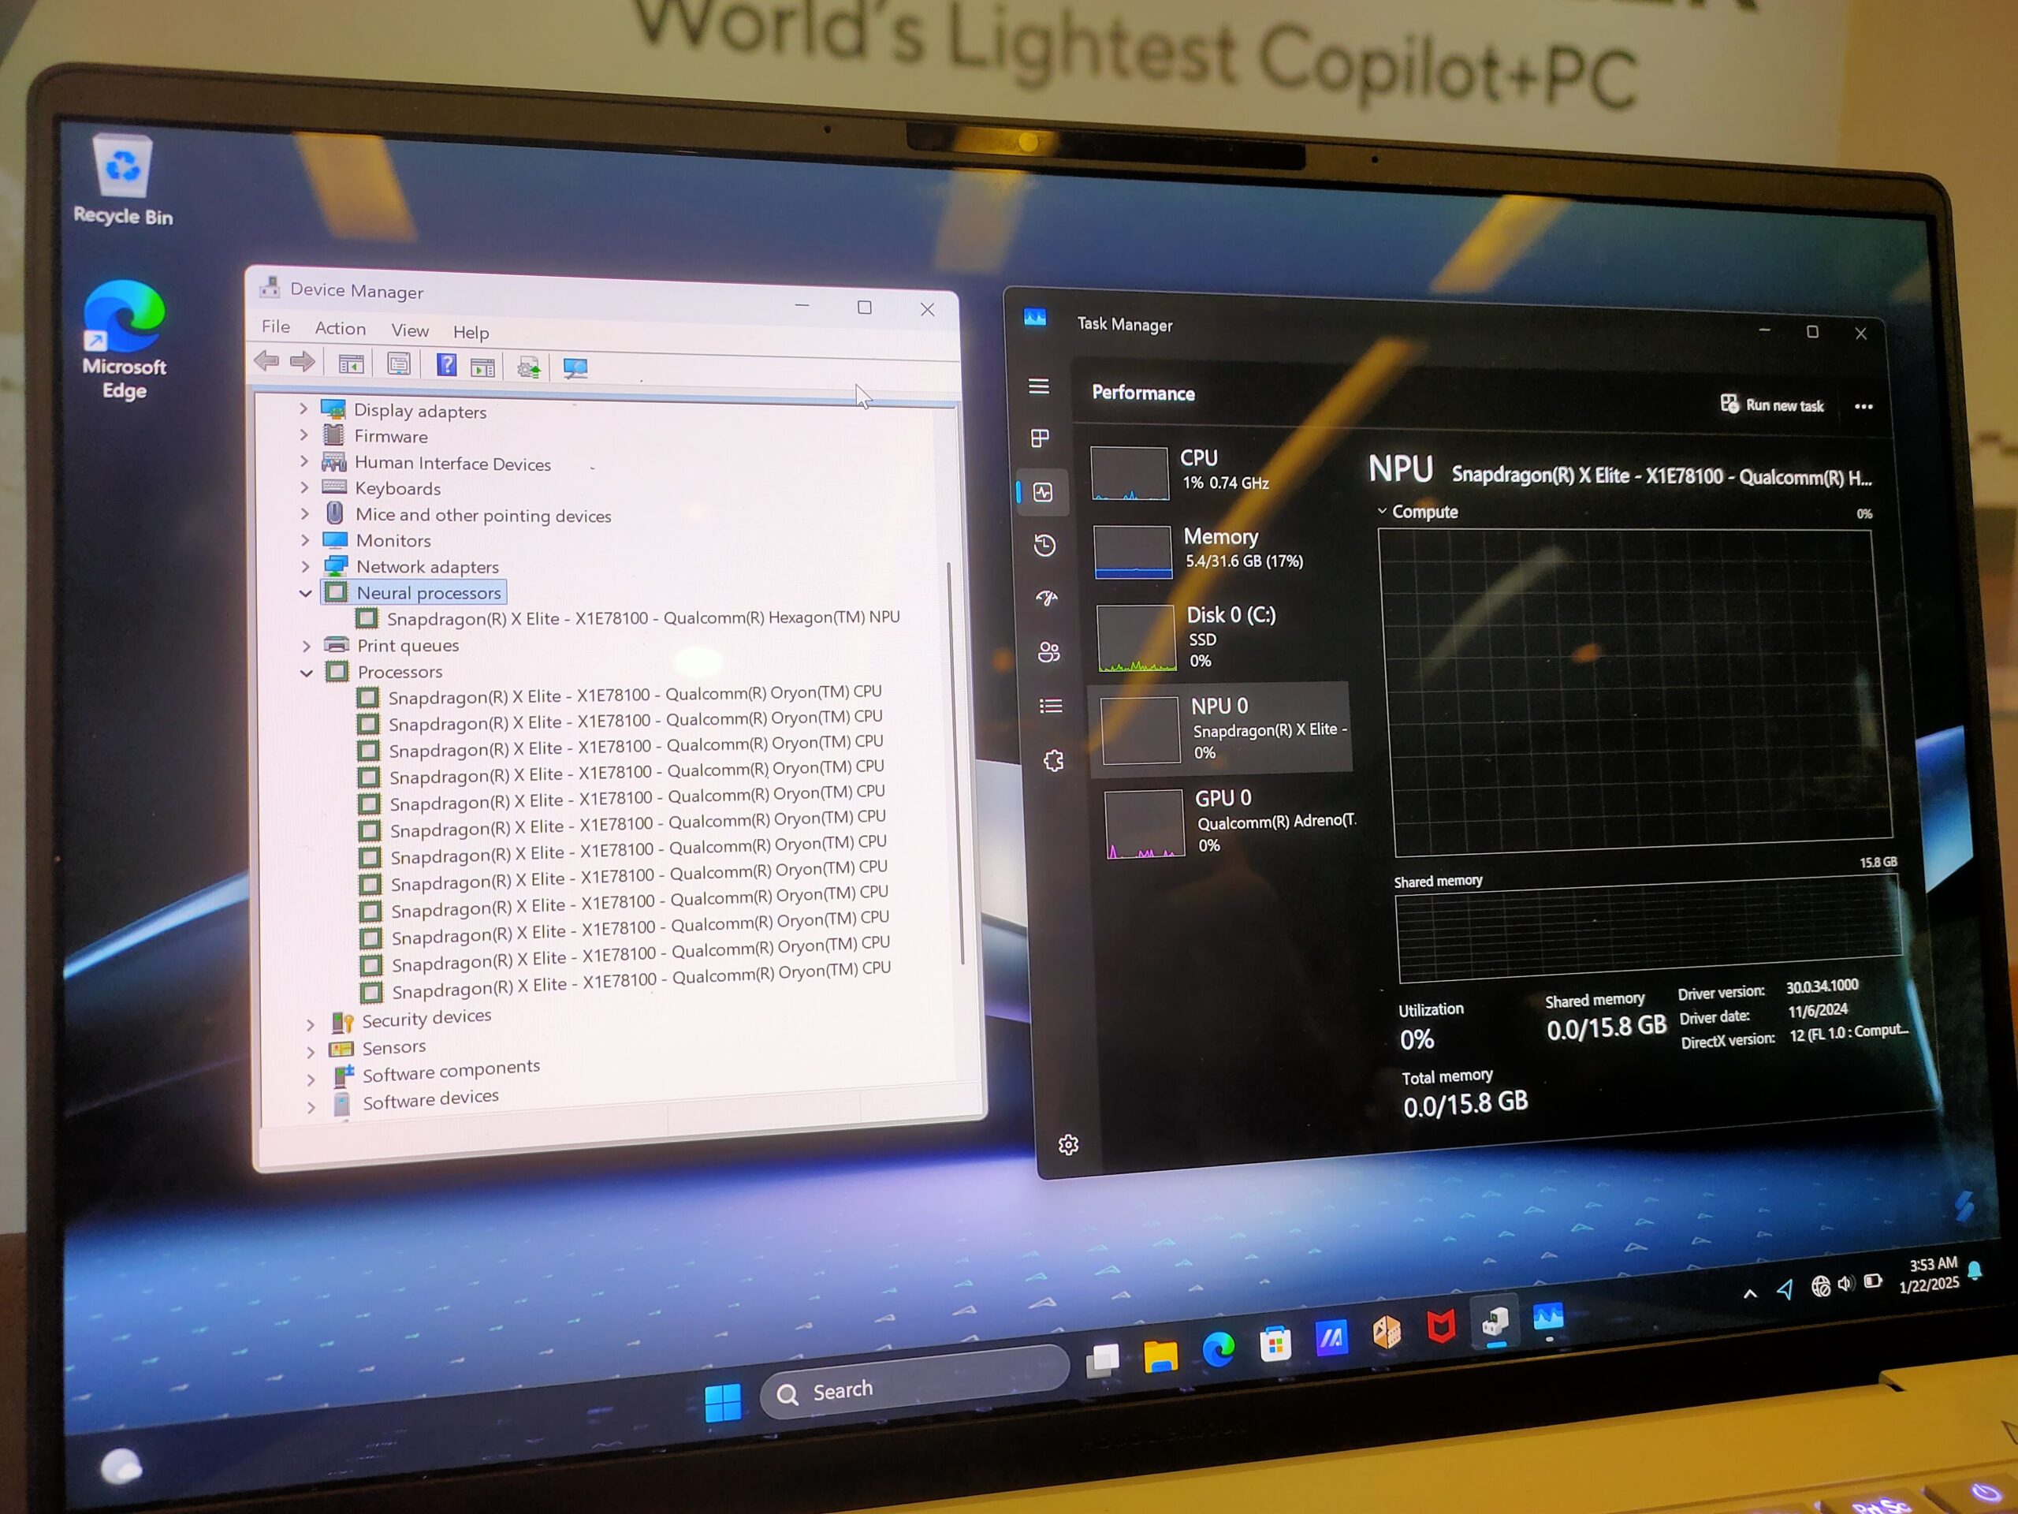
Task: Click Device Manager Help toolbar icon
Action: point(447,365)
